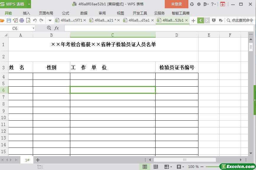The height and width of the screenshot is (170, 256).
Task: Switch to page break preview in status bar
Action: 156,167
